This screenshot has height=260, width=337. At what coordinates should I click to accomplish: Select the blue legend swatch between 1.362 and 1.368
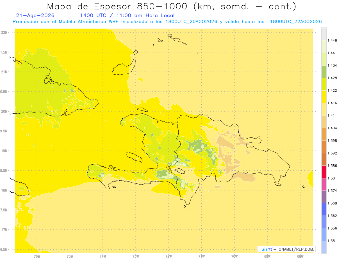tap(324, 209)
